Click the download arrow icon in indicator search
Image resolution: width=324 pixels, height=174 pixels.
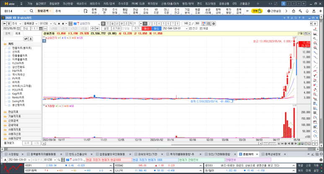coord(31,39)
